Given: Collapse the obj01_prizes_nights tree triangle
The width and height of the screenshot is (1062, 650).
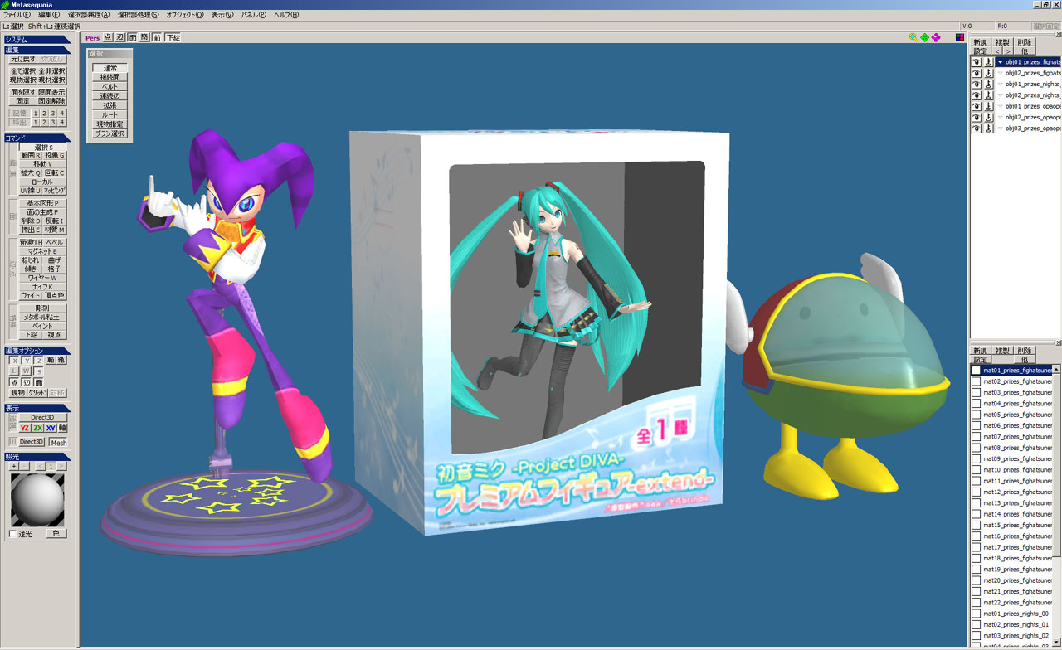Looking at the screenshot, I should point(1001,84).
